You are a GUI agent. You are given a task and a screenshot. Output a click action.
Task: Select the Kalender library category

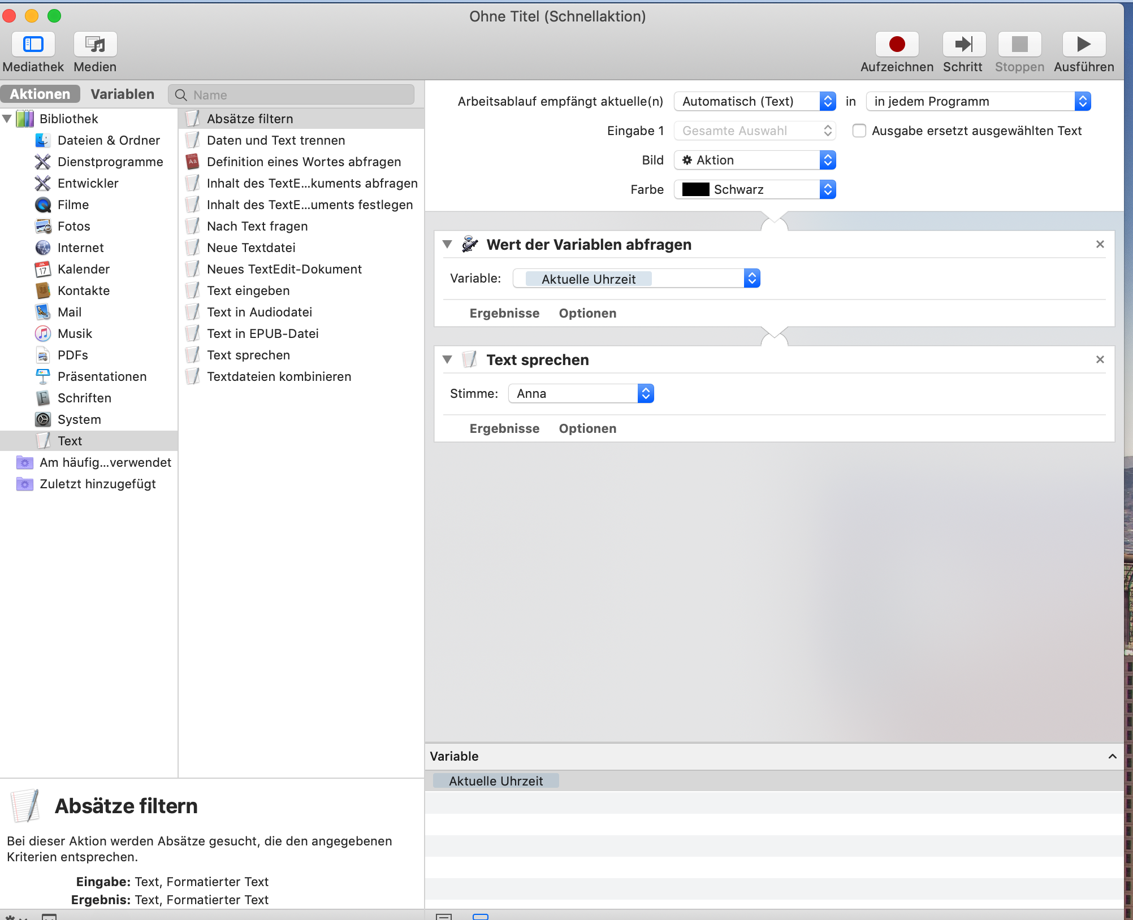click(83, 270)
